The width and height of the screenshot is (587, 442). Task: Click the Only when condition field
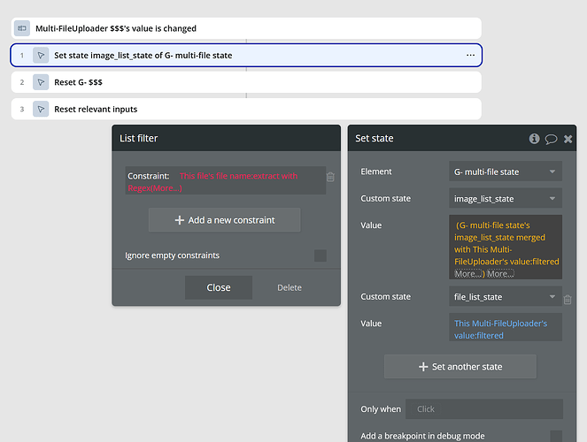(x=484, y=409)
